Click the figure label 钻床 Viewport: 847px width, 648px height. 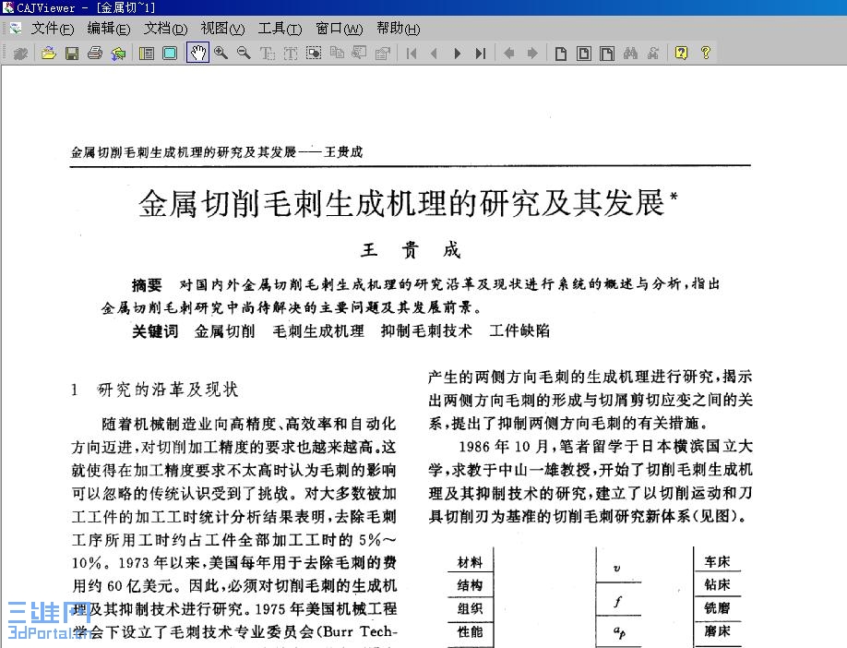[x=717, y=584]
